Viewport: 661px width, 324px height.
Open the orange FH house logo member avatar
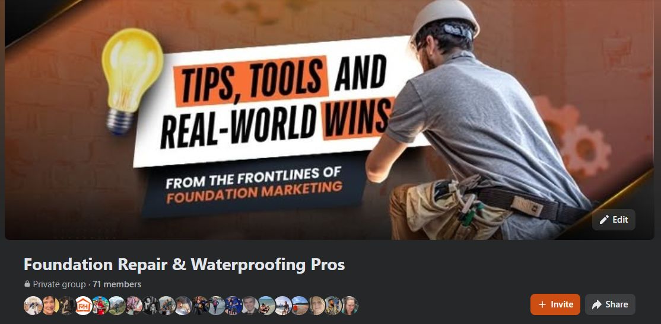[x=83, y=306]
